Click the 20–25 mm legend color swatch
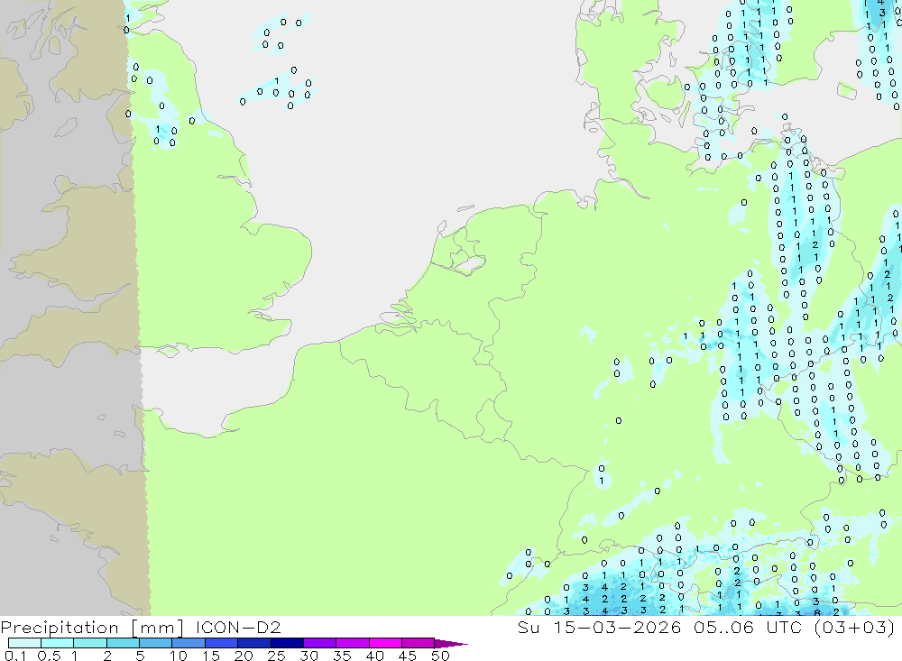The height and width of the screenshot is (661, 902). pyautogui.click(x=254, y=643)
